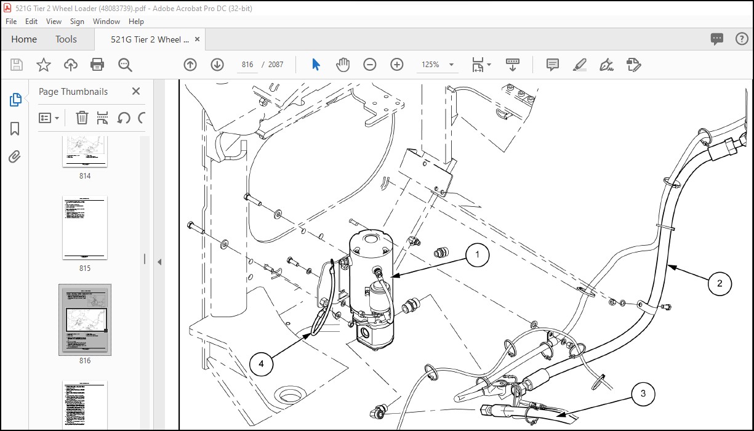The width and height of the screenshot is (754, 431).
Task: Activate the hand pan tool
Action: pos(343,65)
